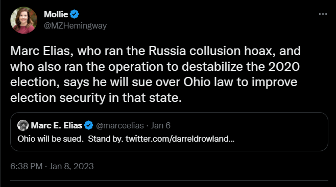336x187 pixels.
Task: Open the @MZHemingway handle
Action: pos(75,25)
